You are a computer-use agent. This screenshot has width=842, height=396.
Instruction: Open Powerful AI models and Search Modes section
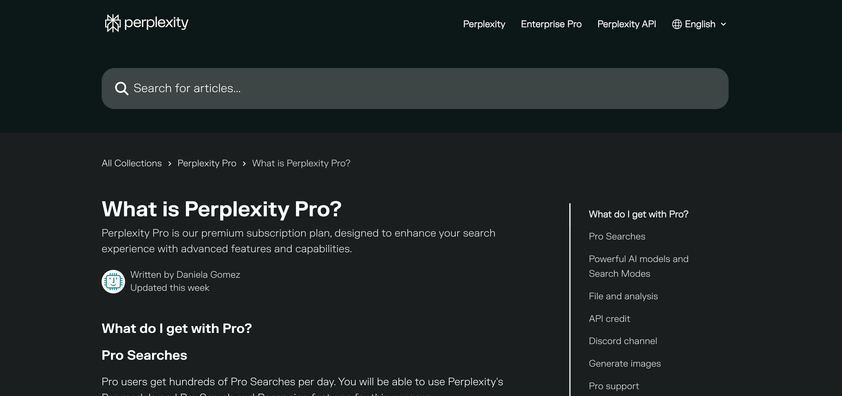[x=639, y=266]
